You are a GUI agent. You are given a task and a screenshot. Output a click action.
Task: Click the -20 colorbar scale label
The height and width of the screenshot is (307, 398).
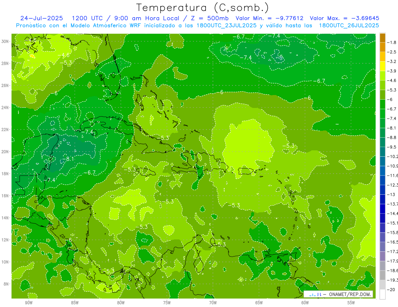click(x=391, y=289)
